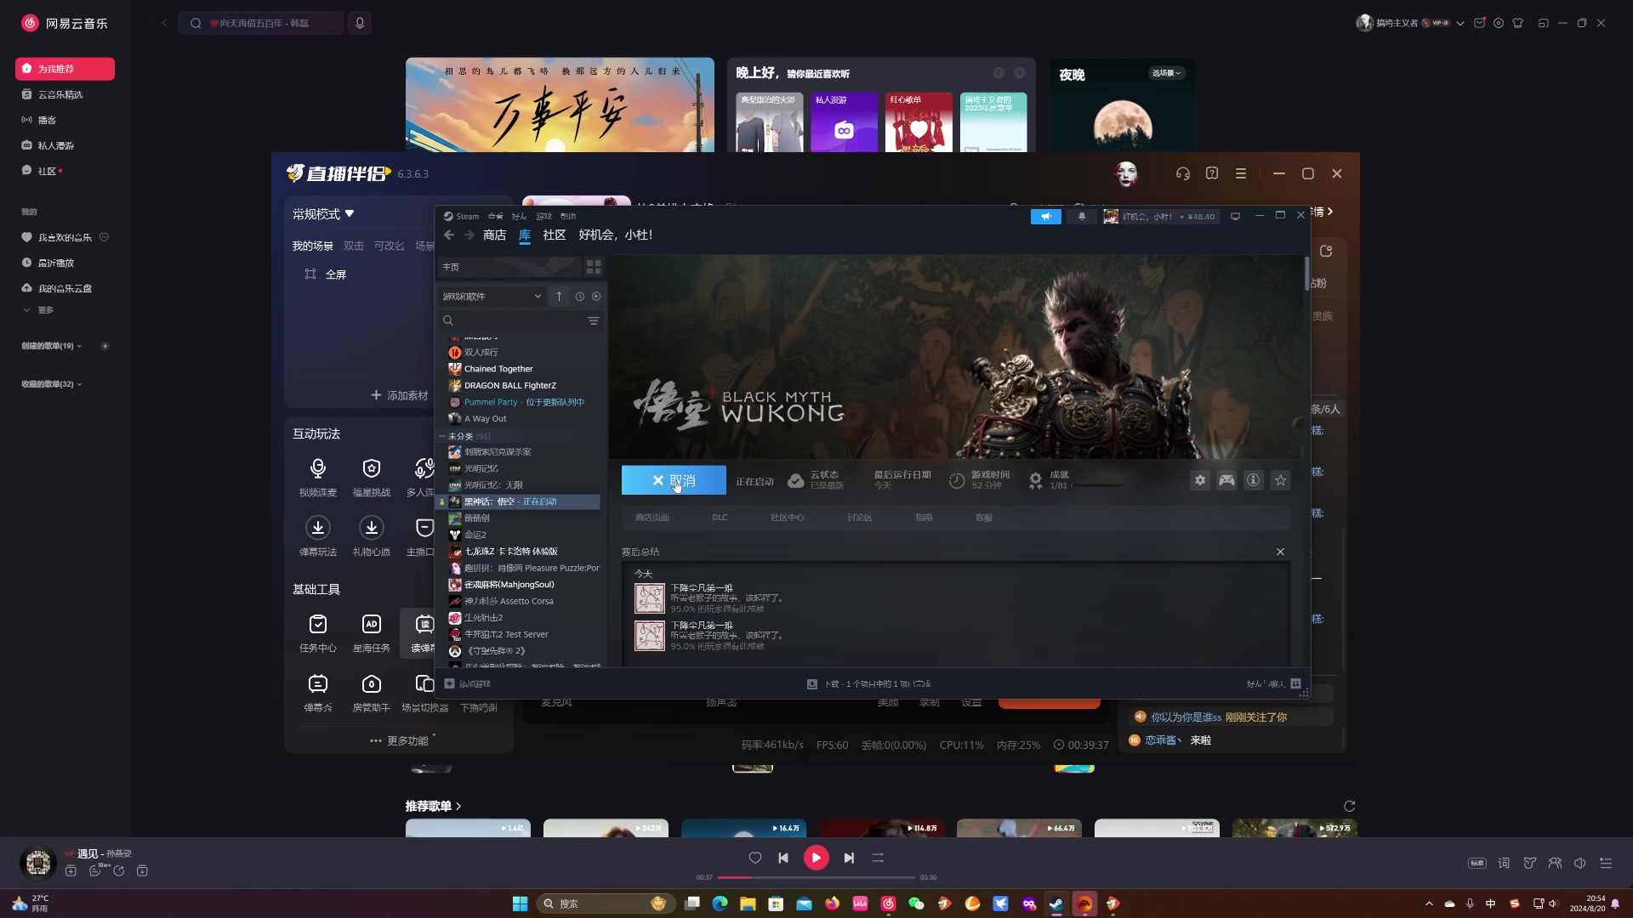Open 礼物心愿 in 直播伴侣
The width and height of the screenshot is (1633, 918).
[x=372, y=536]
